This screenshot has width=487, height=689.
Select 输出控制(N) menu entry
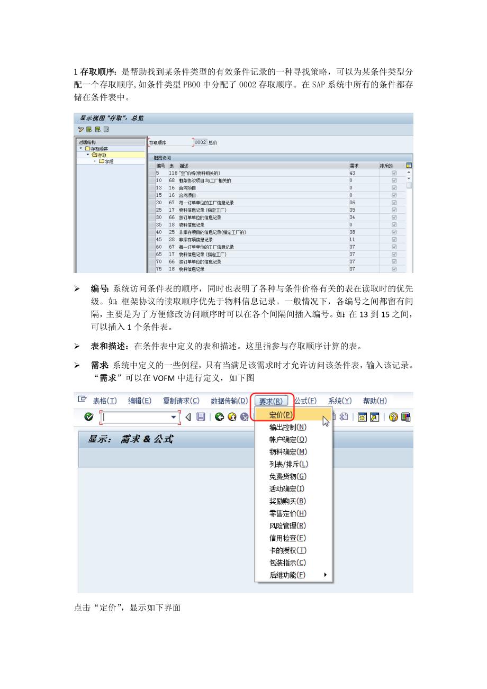[287, 427]
